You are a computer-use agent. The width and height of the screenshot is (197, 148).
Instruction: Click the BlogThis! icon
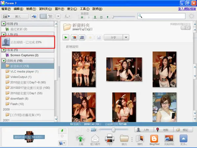pos(154,140)
